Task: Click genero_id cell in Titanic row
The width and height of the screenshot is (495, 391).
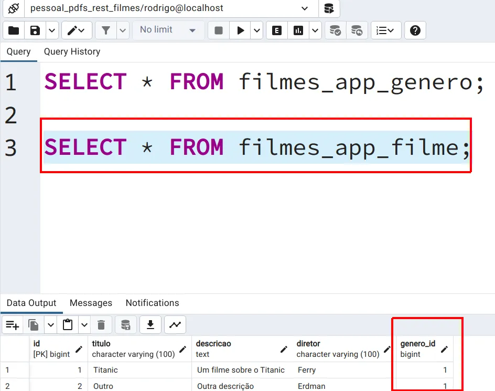Action: pyautogui.click(x=425, y=370)
